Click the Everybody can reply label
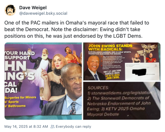This screenshot has width=165, height=132. coord(73,126)
